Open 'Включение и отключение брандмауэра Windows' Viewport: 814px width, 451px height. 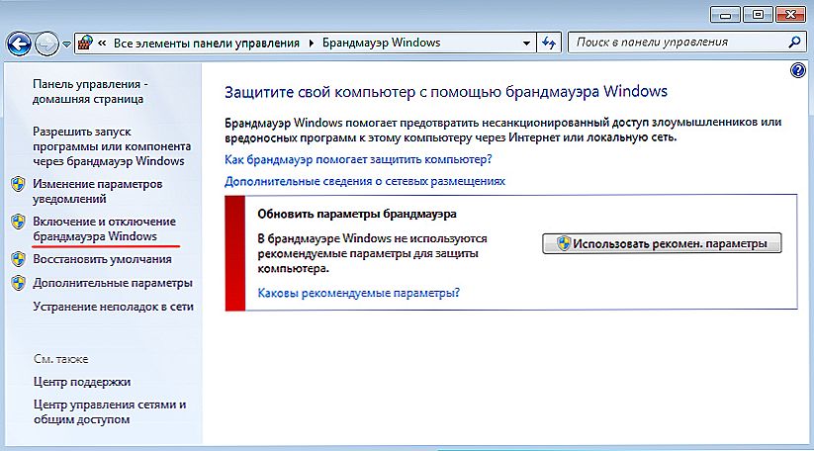pyautogui.click(x=104, y=228)
